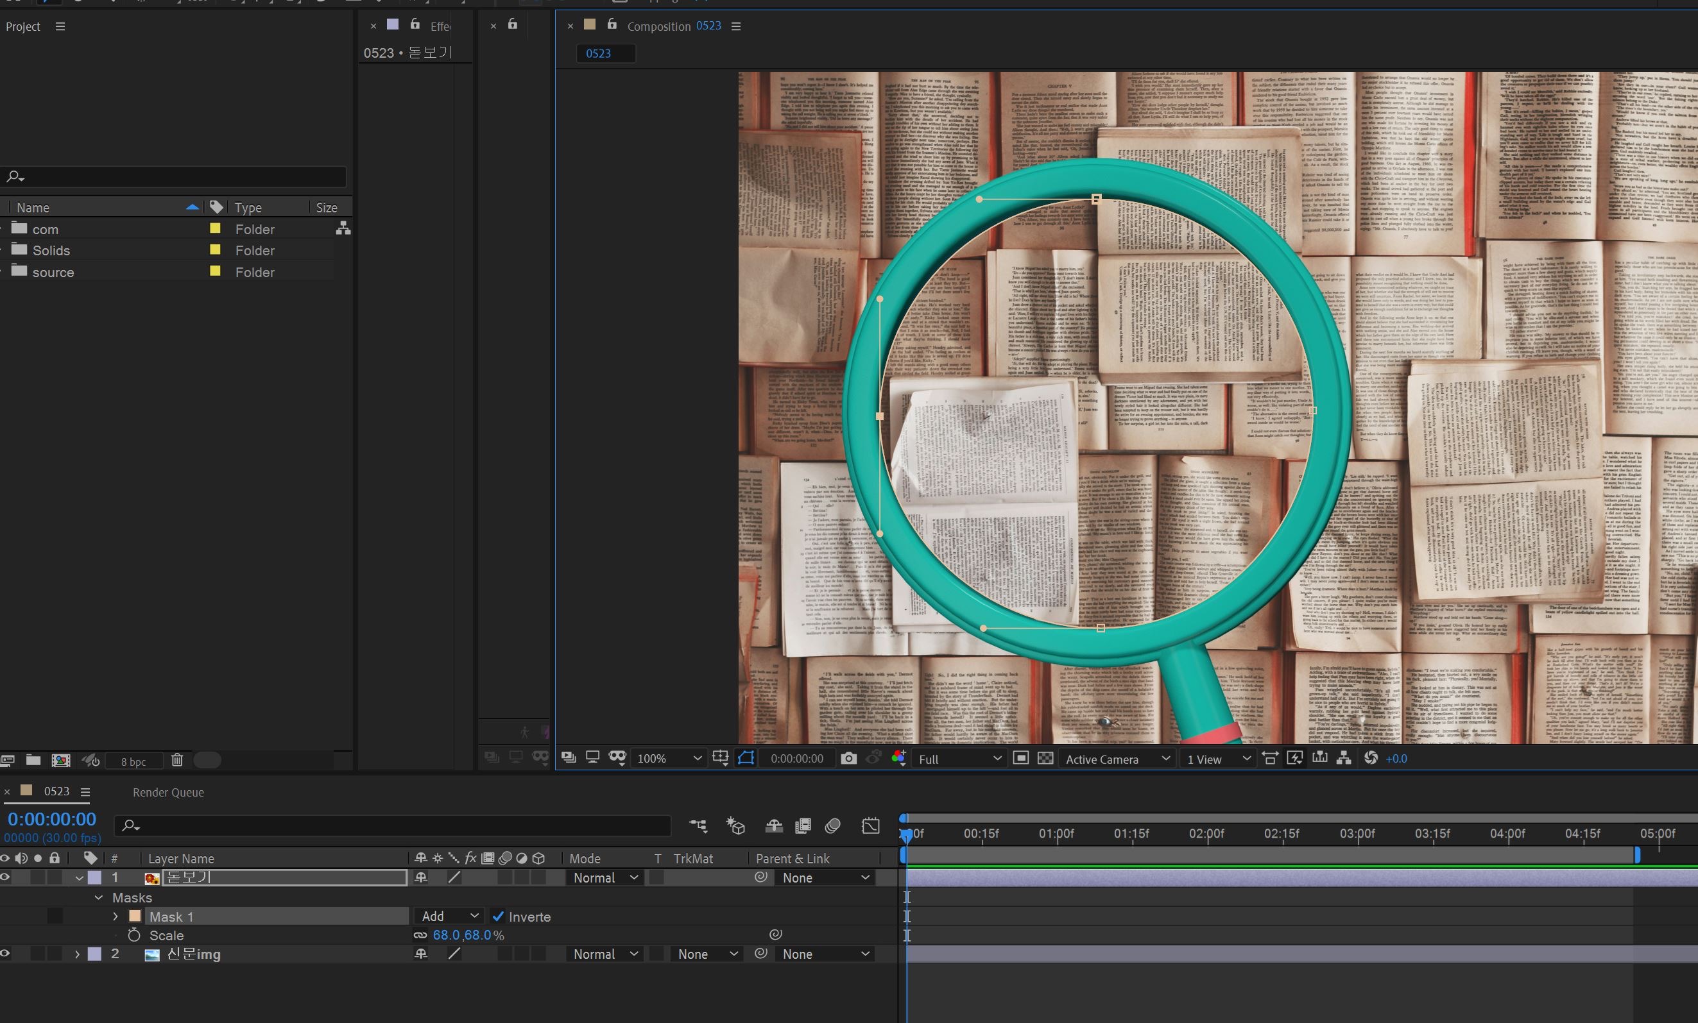Expand the 신문img layer properties
This screenshot has width=1698, height=1023.
pyautogui.click(x=77, y=954)
